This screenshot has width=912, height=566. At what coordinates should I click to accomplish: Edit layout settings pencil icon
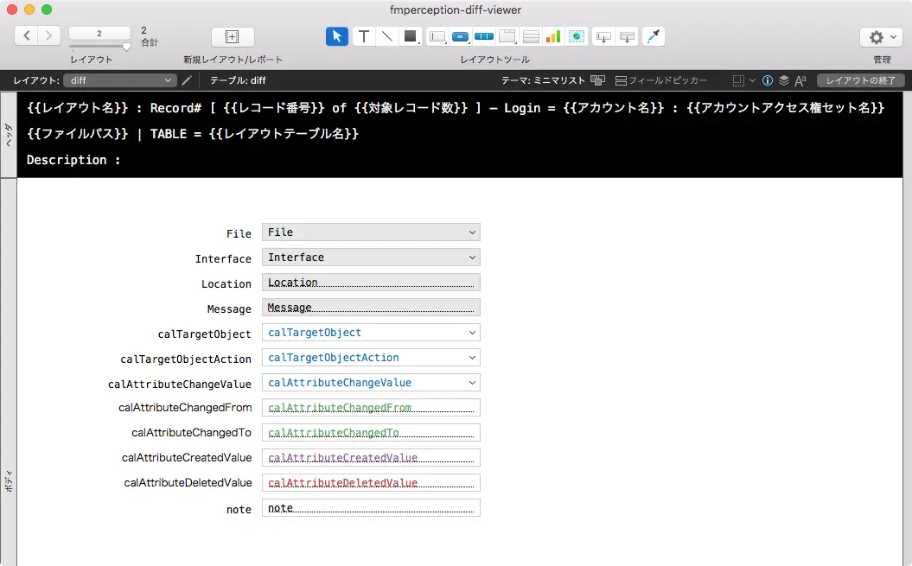tap(187, 80)
